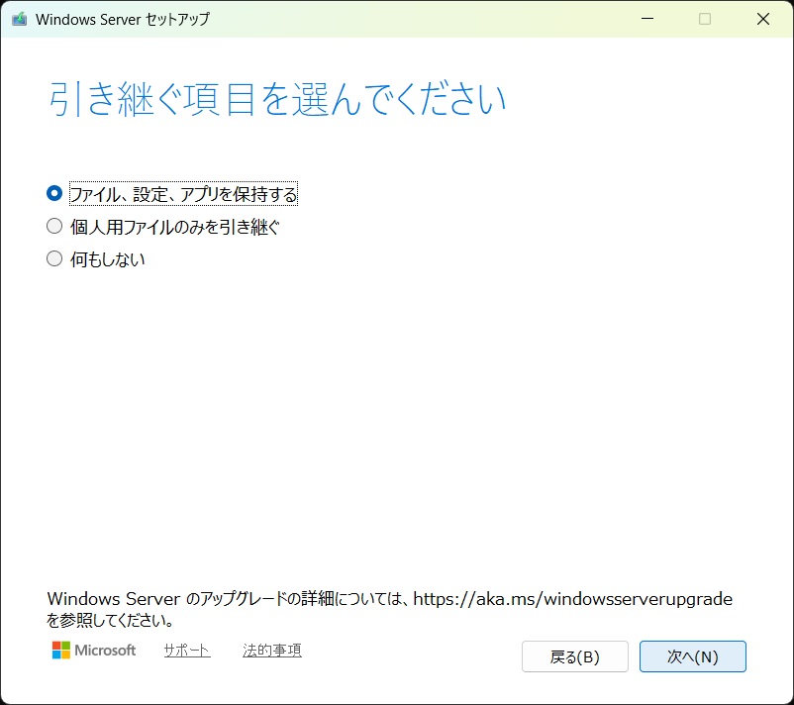Click the greyed-out maximize button

pyautogui.click(x=705, y=19)
